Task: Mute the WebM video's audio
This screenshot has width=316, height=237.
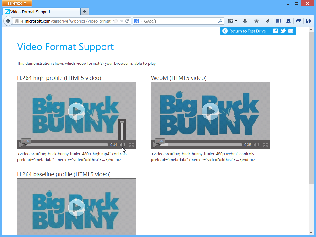Action: pyautogui.click(x=256, y=144)
